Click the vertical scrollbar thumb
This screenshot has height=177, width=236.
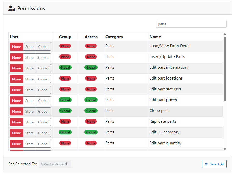click(225, 69)
